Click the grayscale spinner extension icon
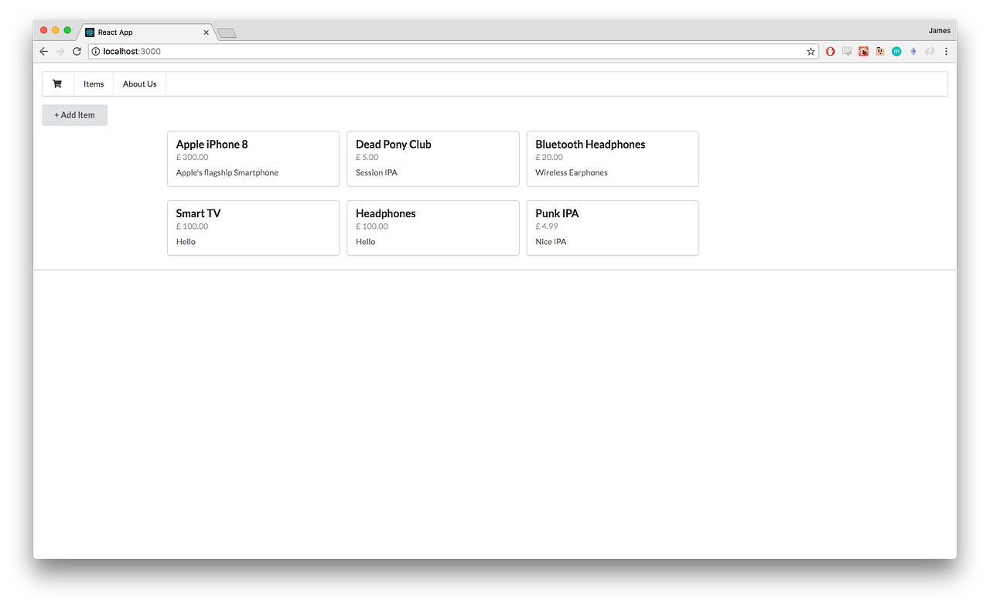 coord(929,51)
